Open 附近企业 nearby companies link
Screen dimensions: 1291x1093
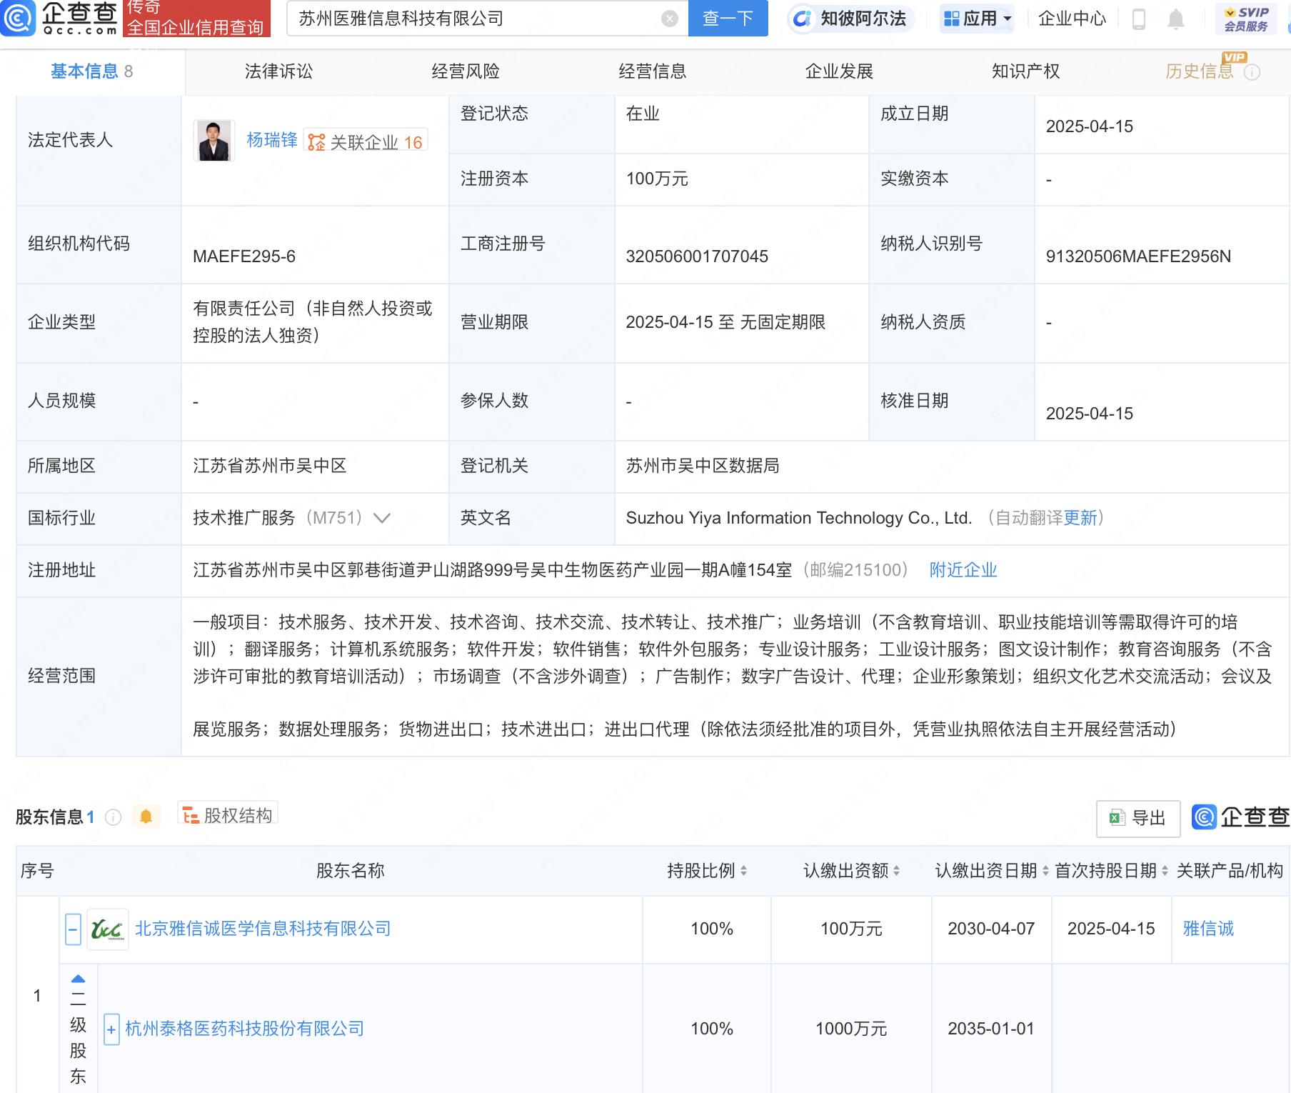pyautogui.click(x=963, y=570)
